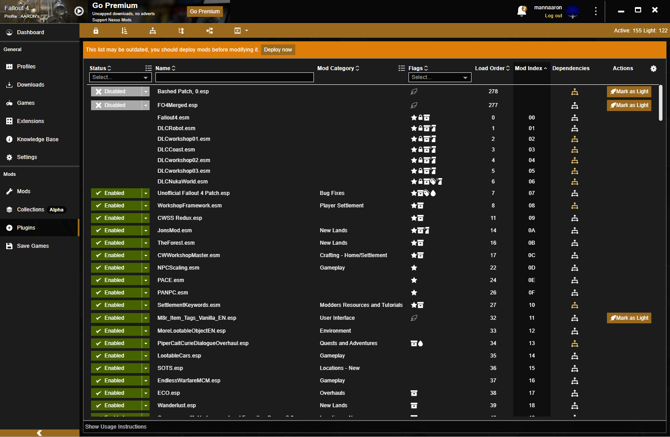Open dependencies icon for DLCRobot.esm
670x437 pixels.
pyautogui.click(x=575, y=128)
